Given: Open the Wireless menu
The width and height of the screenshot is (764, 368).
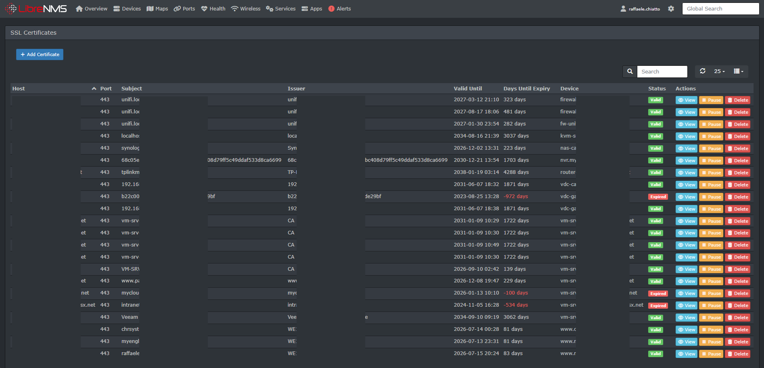Looking at the screenshot, I should point(246,8).
